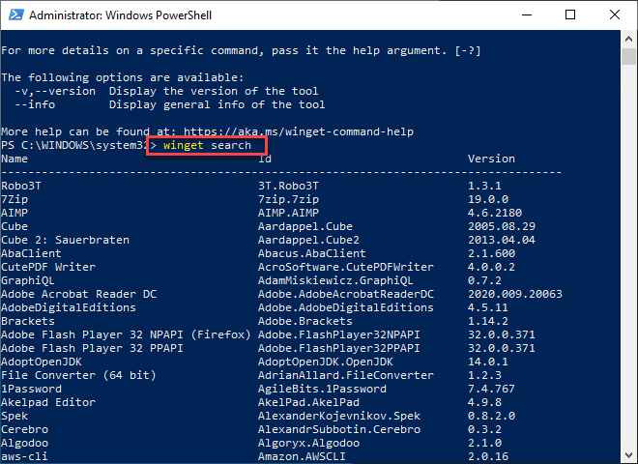
Task: Click the aws-cli package name
Action: click(23, 456)
